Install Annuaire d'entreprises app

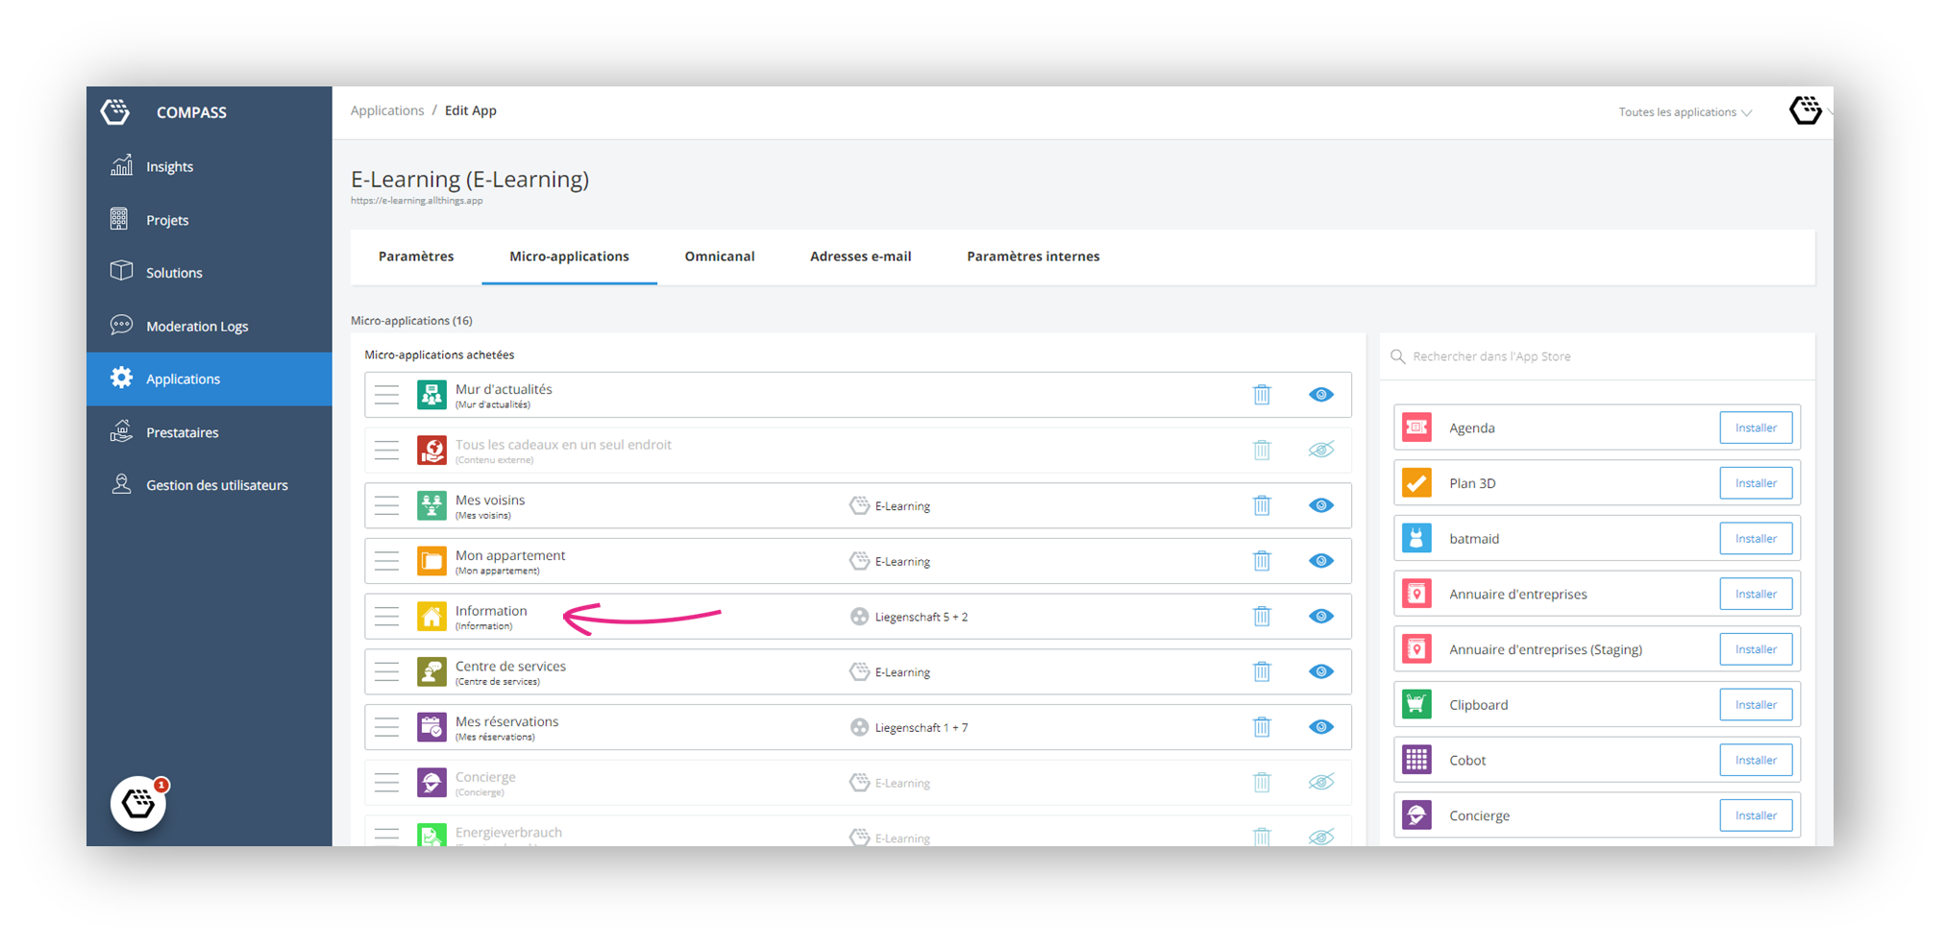click(1756, 594)
